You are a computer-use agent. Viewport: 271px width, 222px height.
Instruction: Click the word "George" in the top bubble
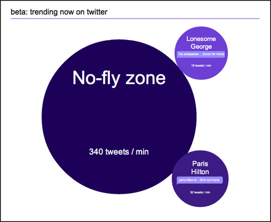pos(201,47)
